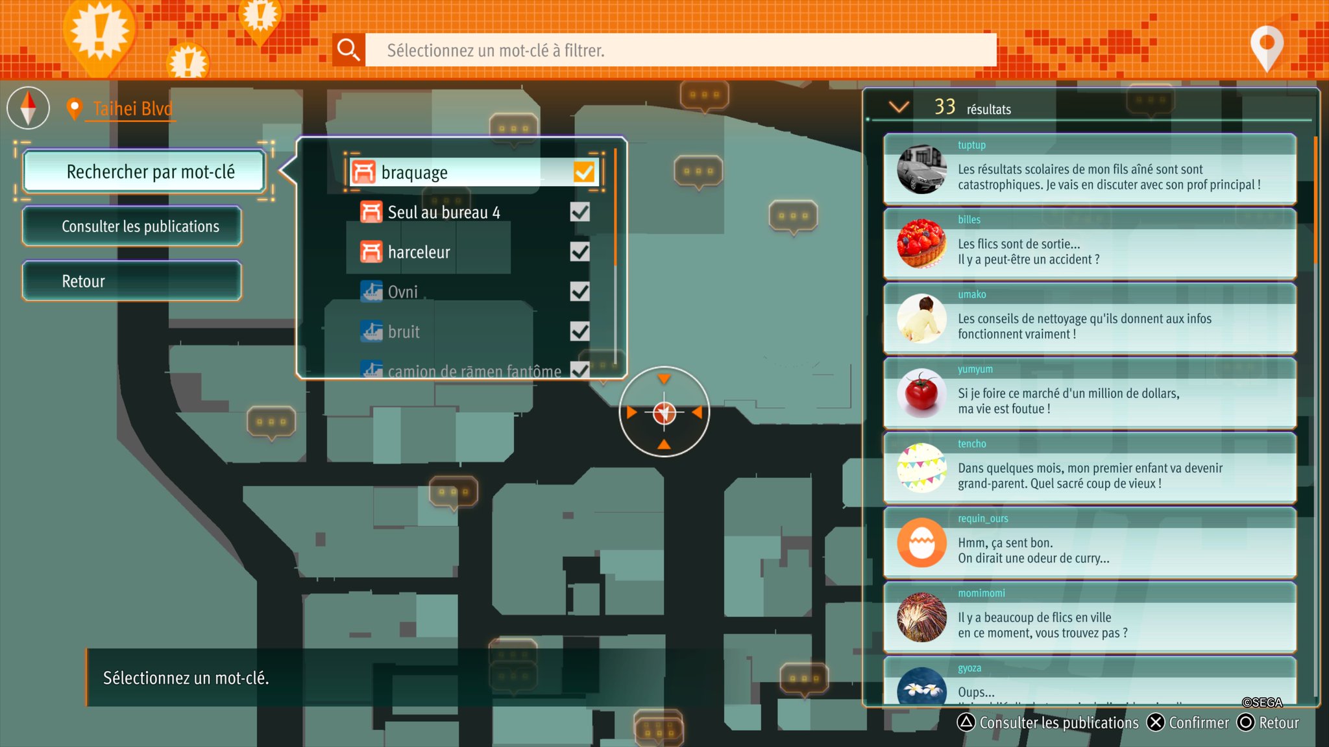
Task: Toggle the camion de rāmen fantôme checkbox
Action: point(580,370)
